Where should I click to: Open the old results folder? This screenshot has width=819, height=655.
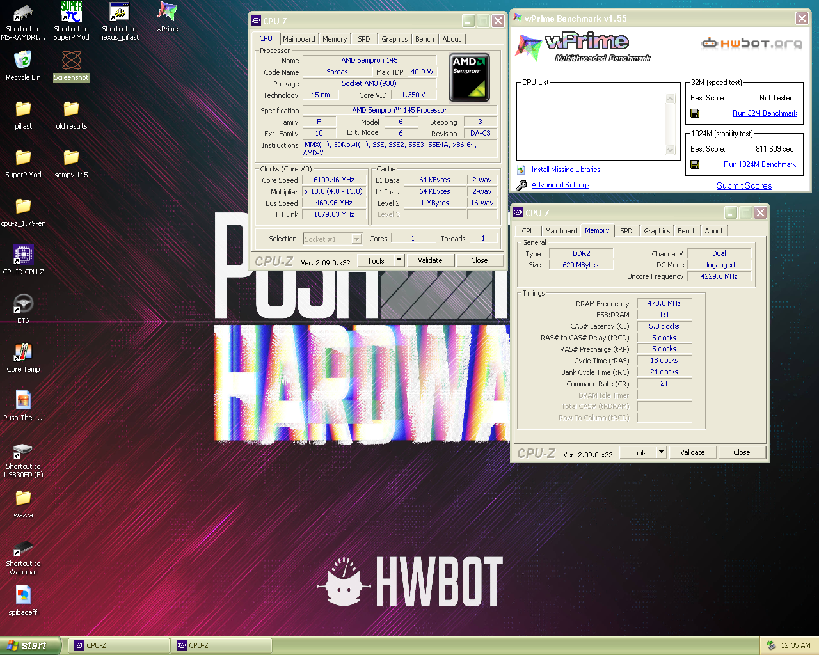[x=71, y=109]
